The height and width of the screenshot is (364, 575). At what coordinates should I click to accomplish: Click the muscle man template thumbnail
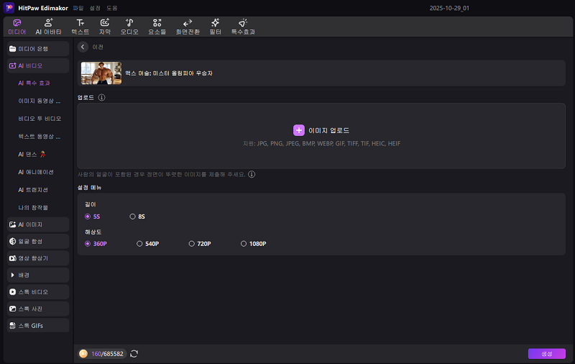point(101,73)
